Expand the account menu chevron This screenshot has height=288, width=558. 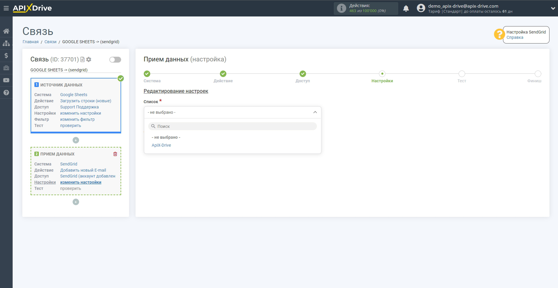point(553,9)
